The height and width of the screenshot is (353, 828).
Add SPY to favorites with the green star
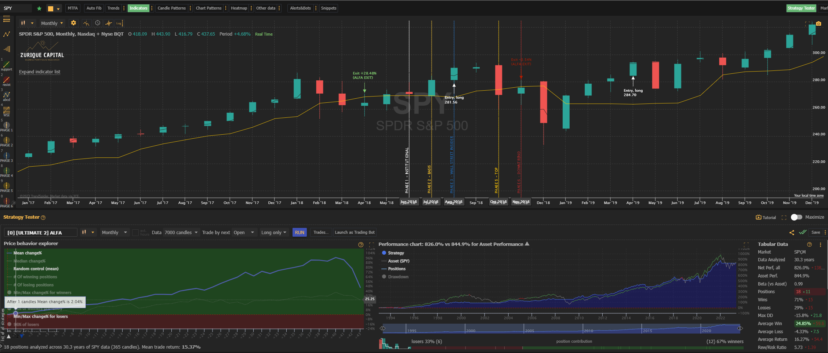(x=39, y=8)
